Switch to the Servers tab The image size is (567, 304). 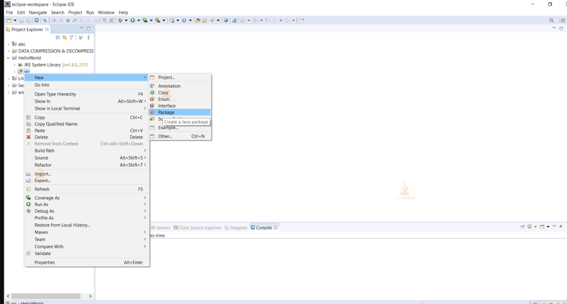161,228
